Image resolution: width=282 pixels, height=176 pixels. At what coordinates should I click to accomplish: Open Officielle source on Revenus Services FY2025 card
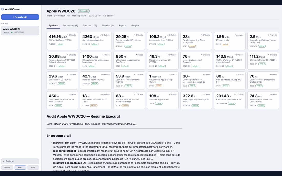coord(172,35)
